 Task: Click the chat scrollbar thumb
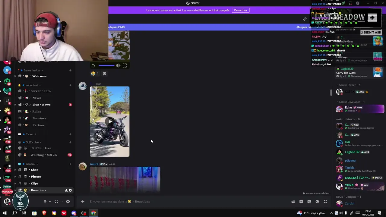pos(331,93)
